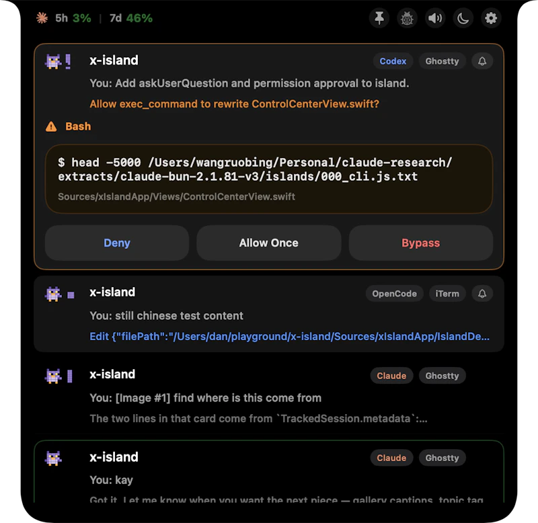Click the pin icon to keep window on top
This screenshot has height=523, width=538.
pyautogui.click(x=379, y=18)
